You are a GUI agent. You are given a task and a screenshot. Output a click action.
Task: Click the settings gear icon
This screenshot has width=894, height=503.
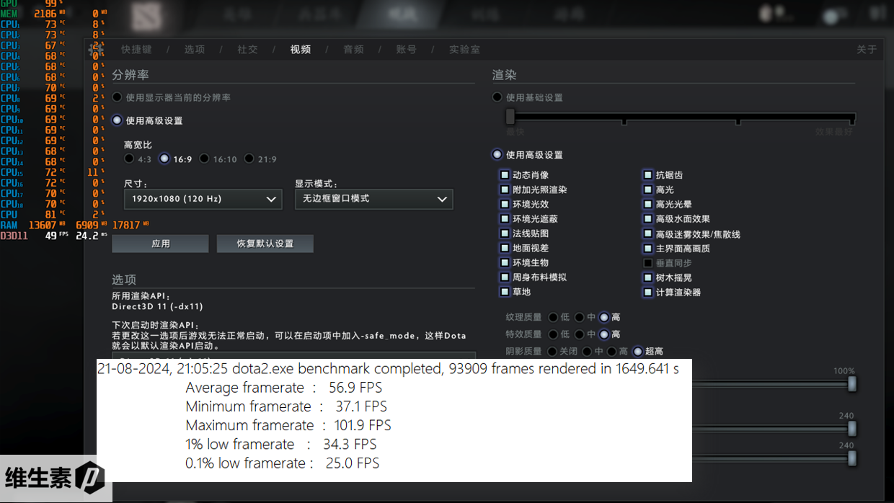(94, 49)
